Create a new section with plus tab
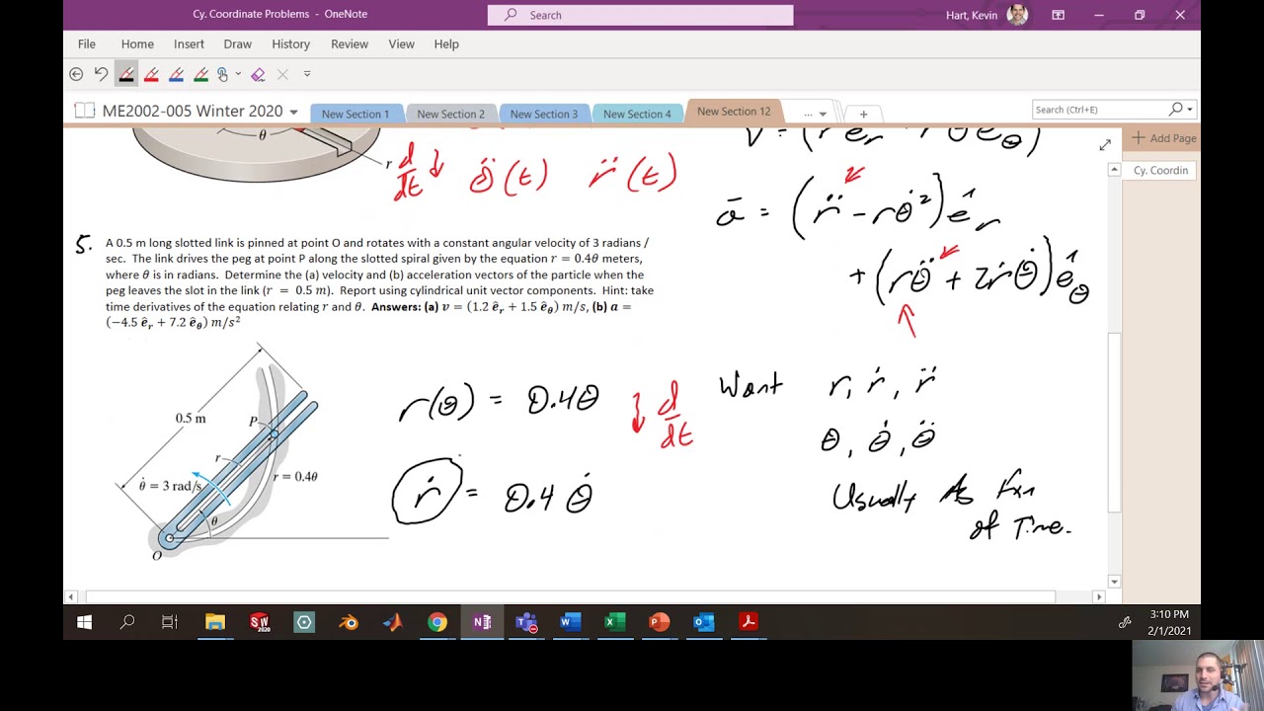 click(x=863, y=114)
